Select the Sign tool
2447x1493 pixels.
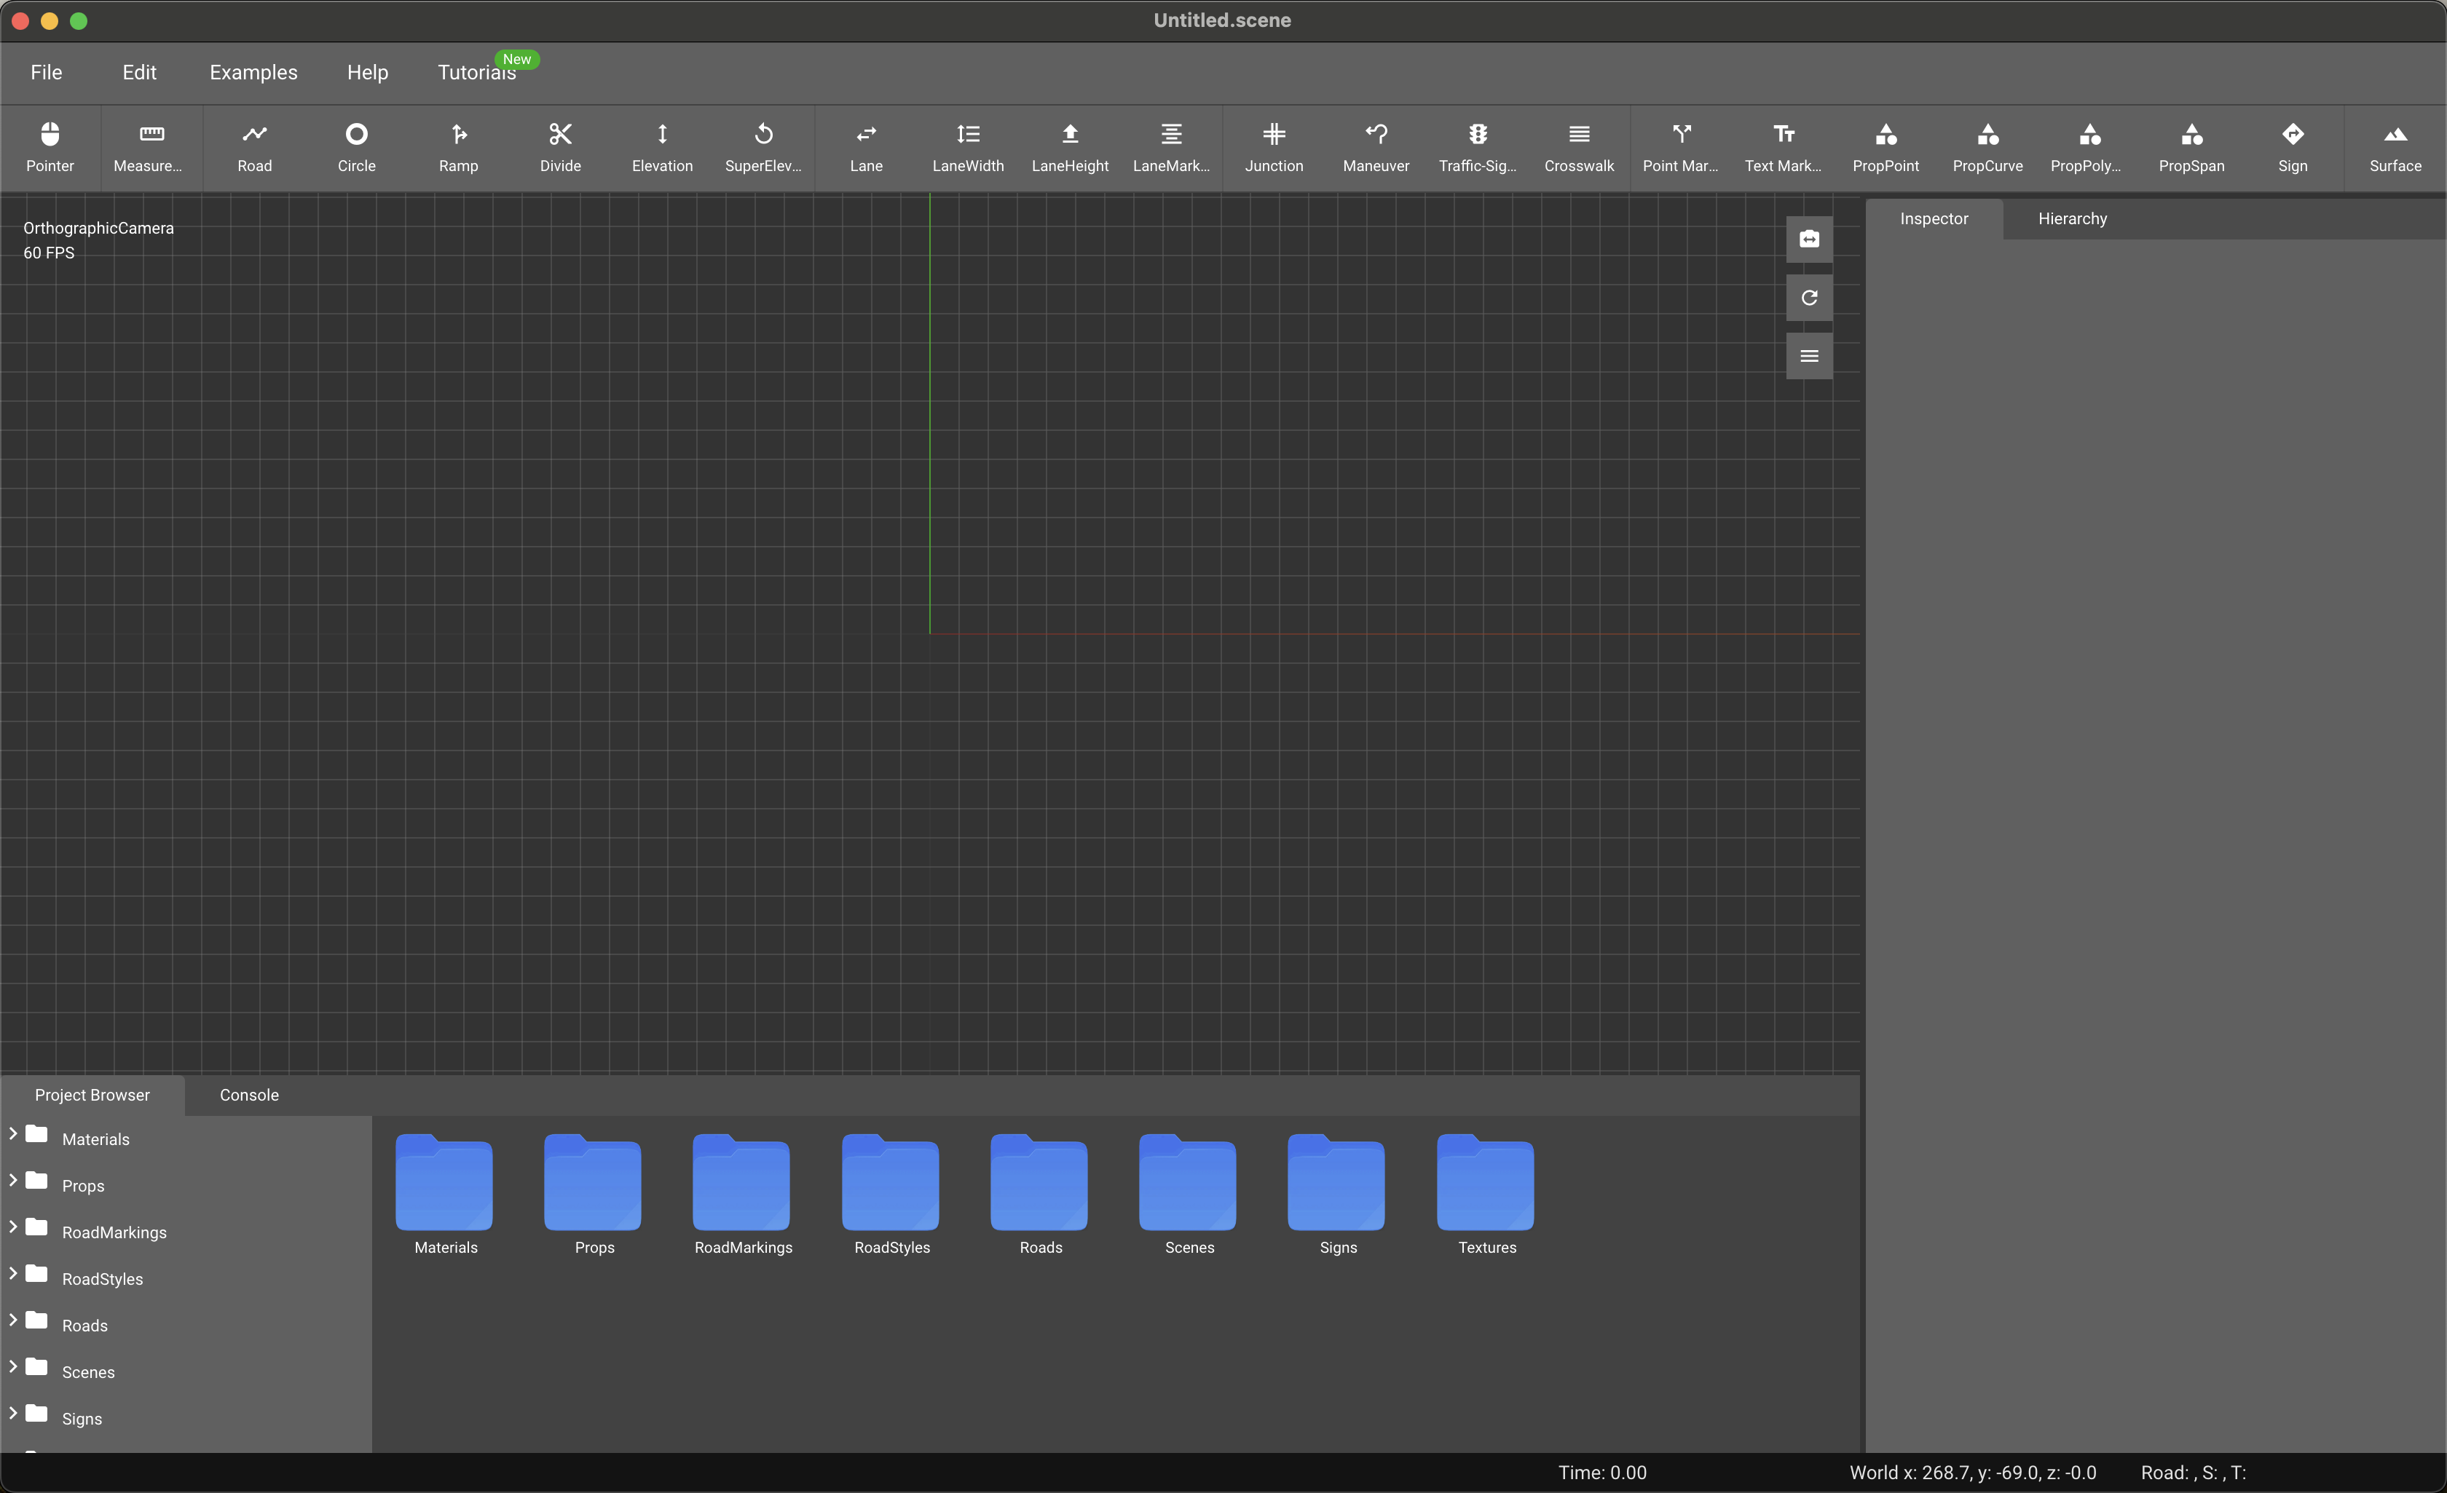[x=2293, y=148]
